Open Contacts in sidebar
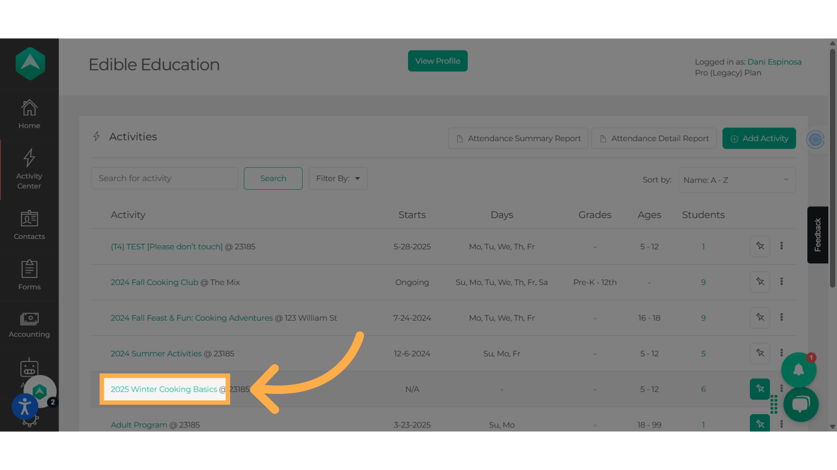The height and width of the screenshot is (470, 837). [29, 225]
